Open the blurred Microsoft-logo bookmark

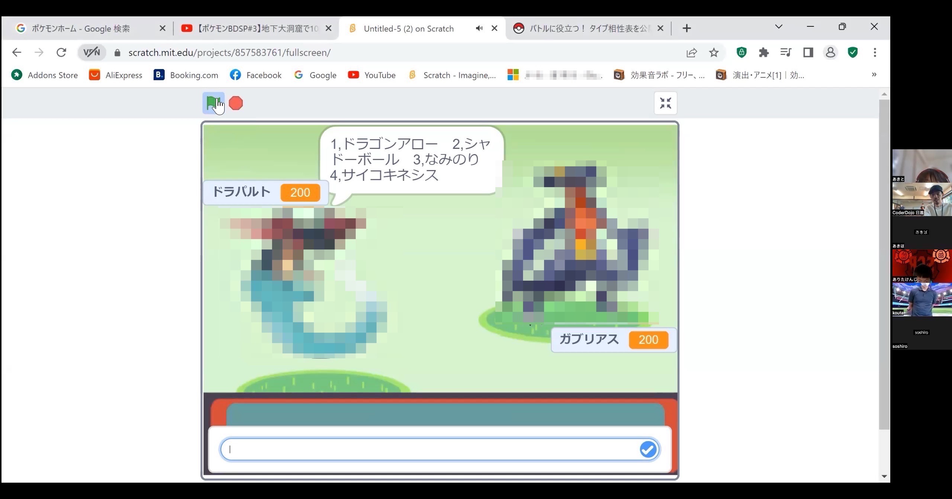point(554,75)
